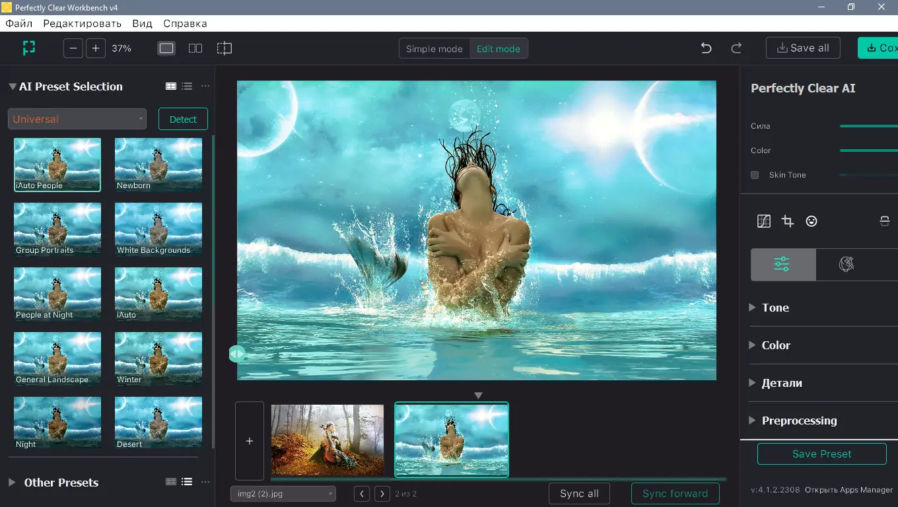Open the Справка menu

coord(185,24)
